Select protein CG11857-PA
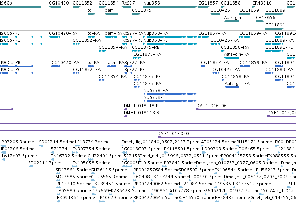296x203 pixels. point(203,66)
